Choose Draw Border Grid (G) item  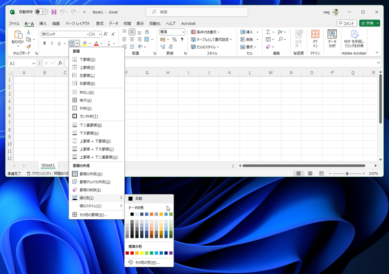[x=97, y=182]
